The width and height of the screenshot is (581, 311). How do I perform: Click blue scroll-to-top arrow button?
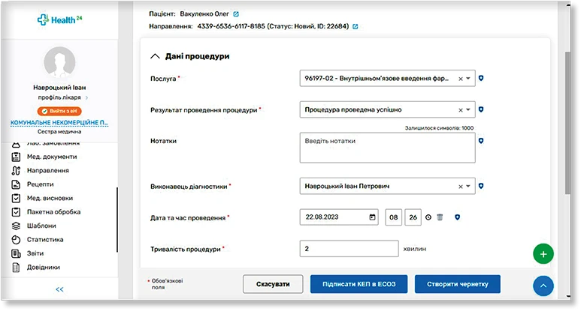(x=543, y=286)
